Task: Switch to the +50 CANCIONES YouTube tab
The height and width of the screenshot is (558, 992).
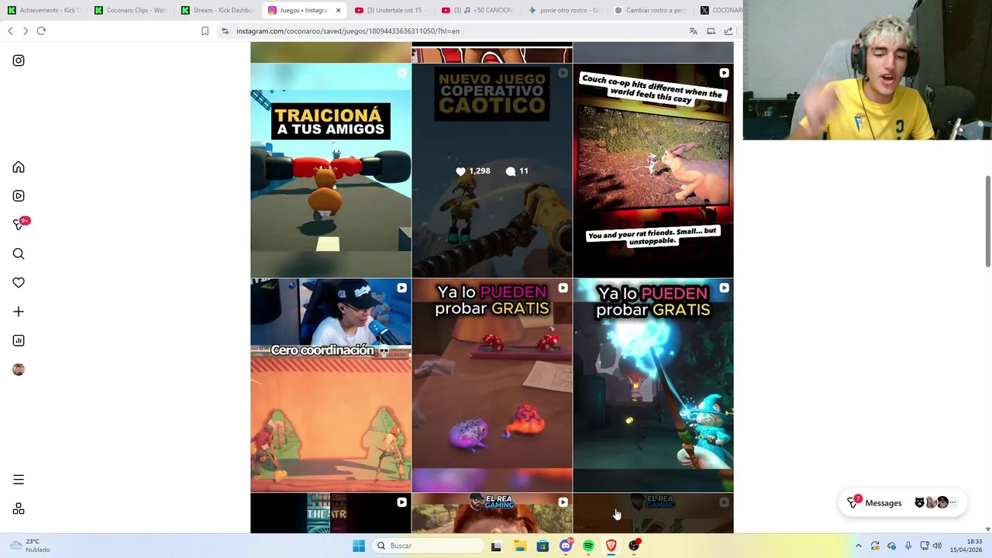Action: (x=477, y=10)
